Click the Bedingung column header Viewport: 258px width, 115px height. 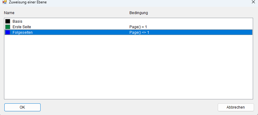click(x=139, y=13)
